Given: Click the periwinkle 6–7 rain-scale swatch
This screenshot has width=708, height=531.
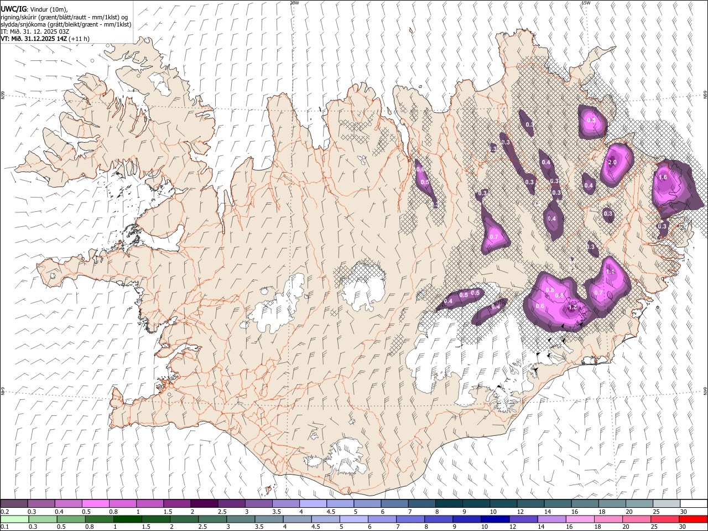Looking at the screenshot, I should (382, 519).
